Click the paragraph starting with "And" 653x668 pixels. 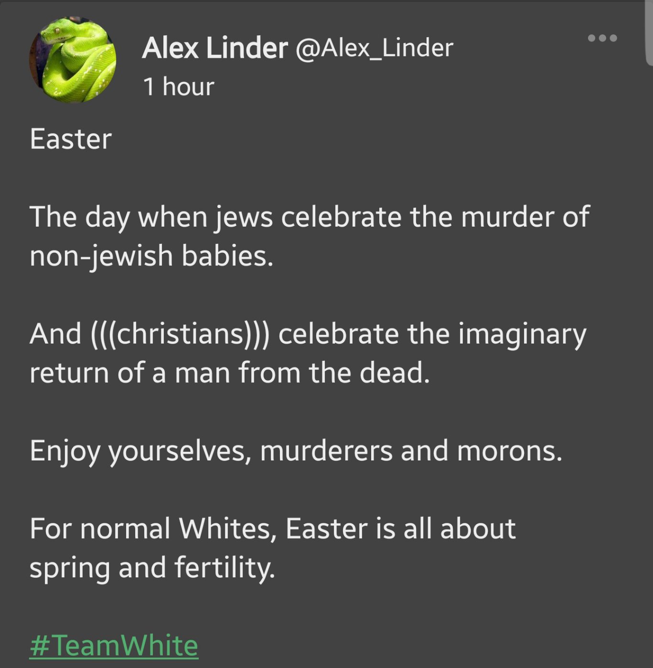coord(308,334)
